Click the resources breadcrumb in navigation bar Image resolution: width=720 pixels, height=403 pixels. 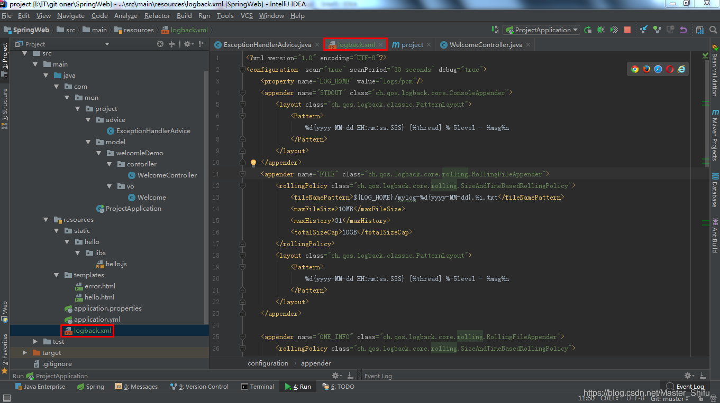[134, 30]
